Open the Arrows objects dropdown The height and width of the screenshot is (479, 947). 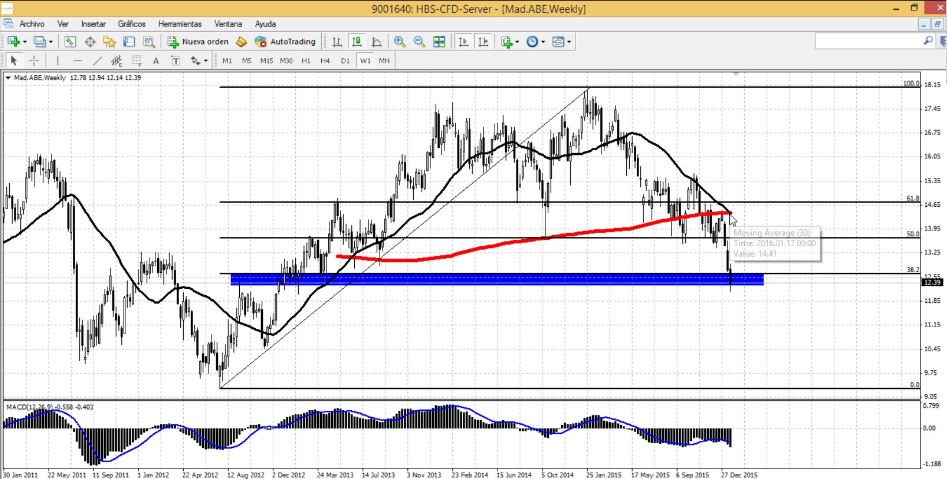(206, 61)
